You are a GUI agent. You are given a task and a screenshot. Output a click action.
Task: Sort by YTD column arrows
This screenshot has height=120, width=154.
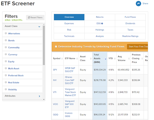(x=115, y=58)
